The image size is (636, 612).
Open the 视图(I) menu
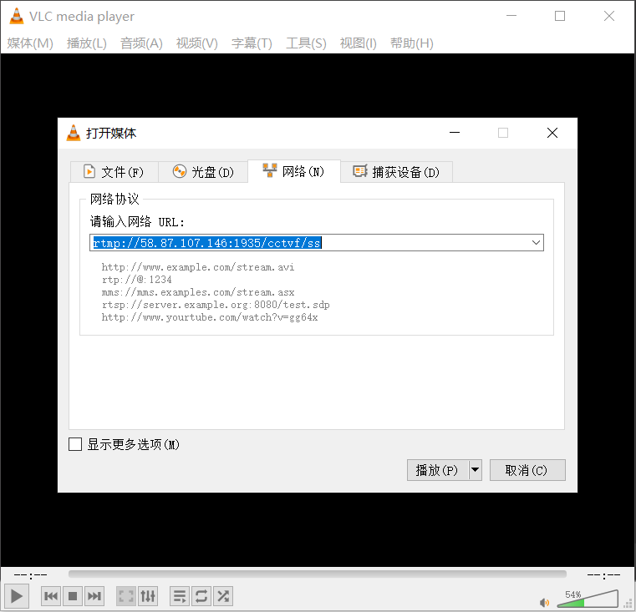(x=359, y=43)
